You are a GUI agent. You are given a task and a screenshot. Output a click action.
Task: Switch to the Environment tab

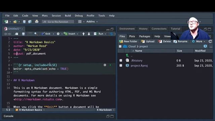[x=127, y=29]
